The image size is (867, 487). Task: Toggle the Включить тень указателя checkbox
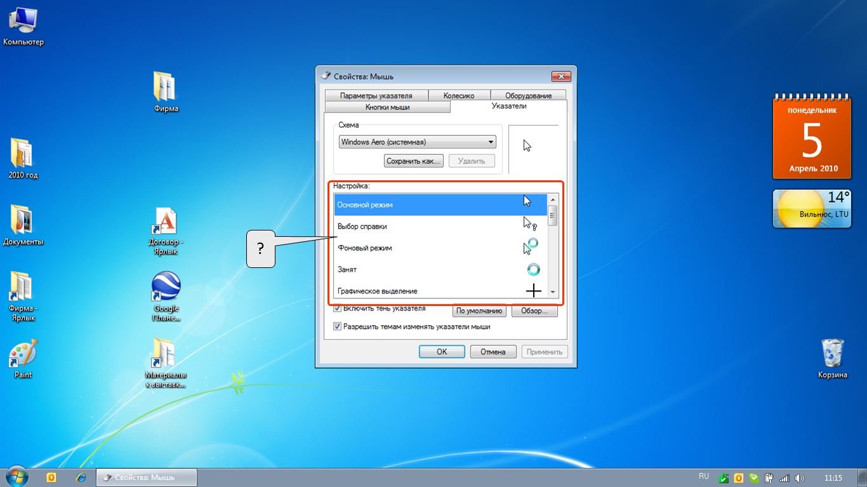[x=337, y=309]
